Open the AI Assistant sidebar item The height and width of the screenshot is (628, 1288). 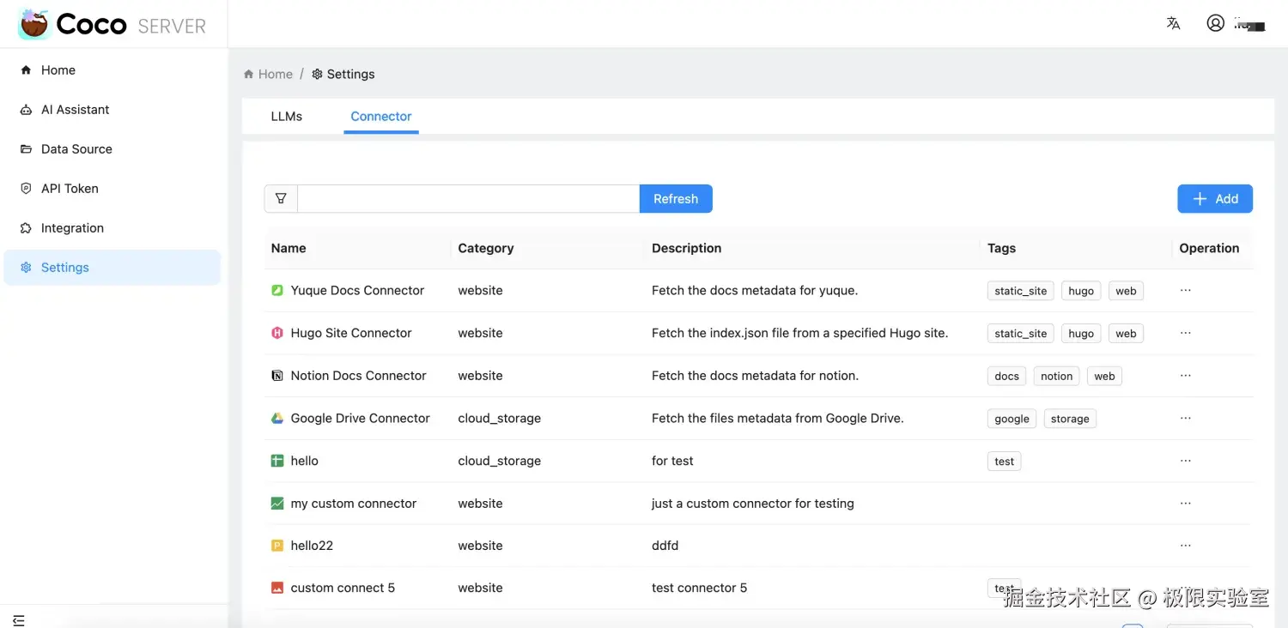click(75, 110)
